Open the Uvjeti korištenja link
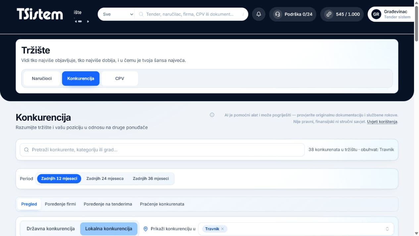 click(x=382, y=122)
